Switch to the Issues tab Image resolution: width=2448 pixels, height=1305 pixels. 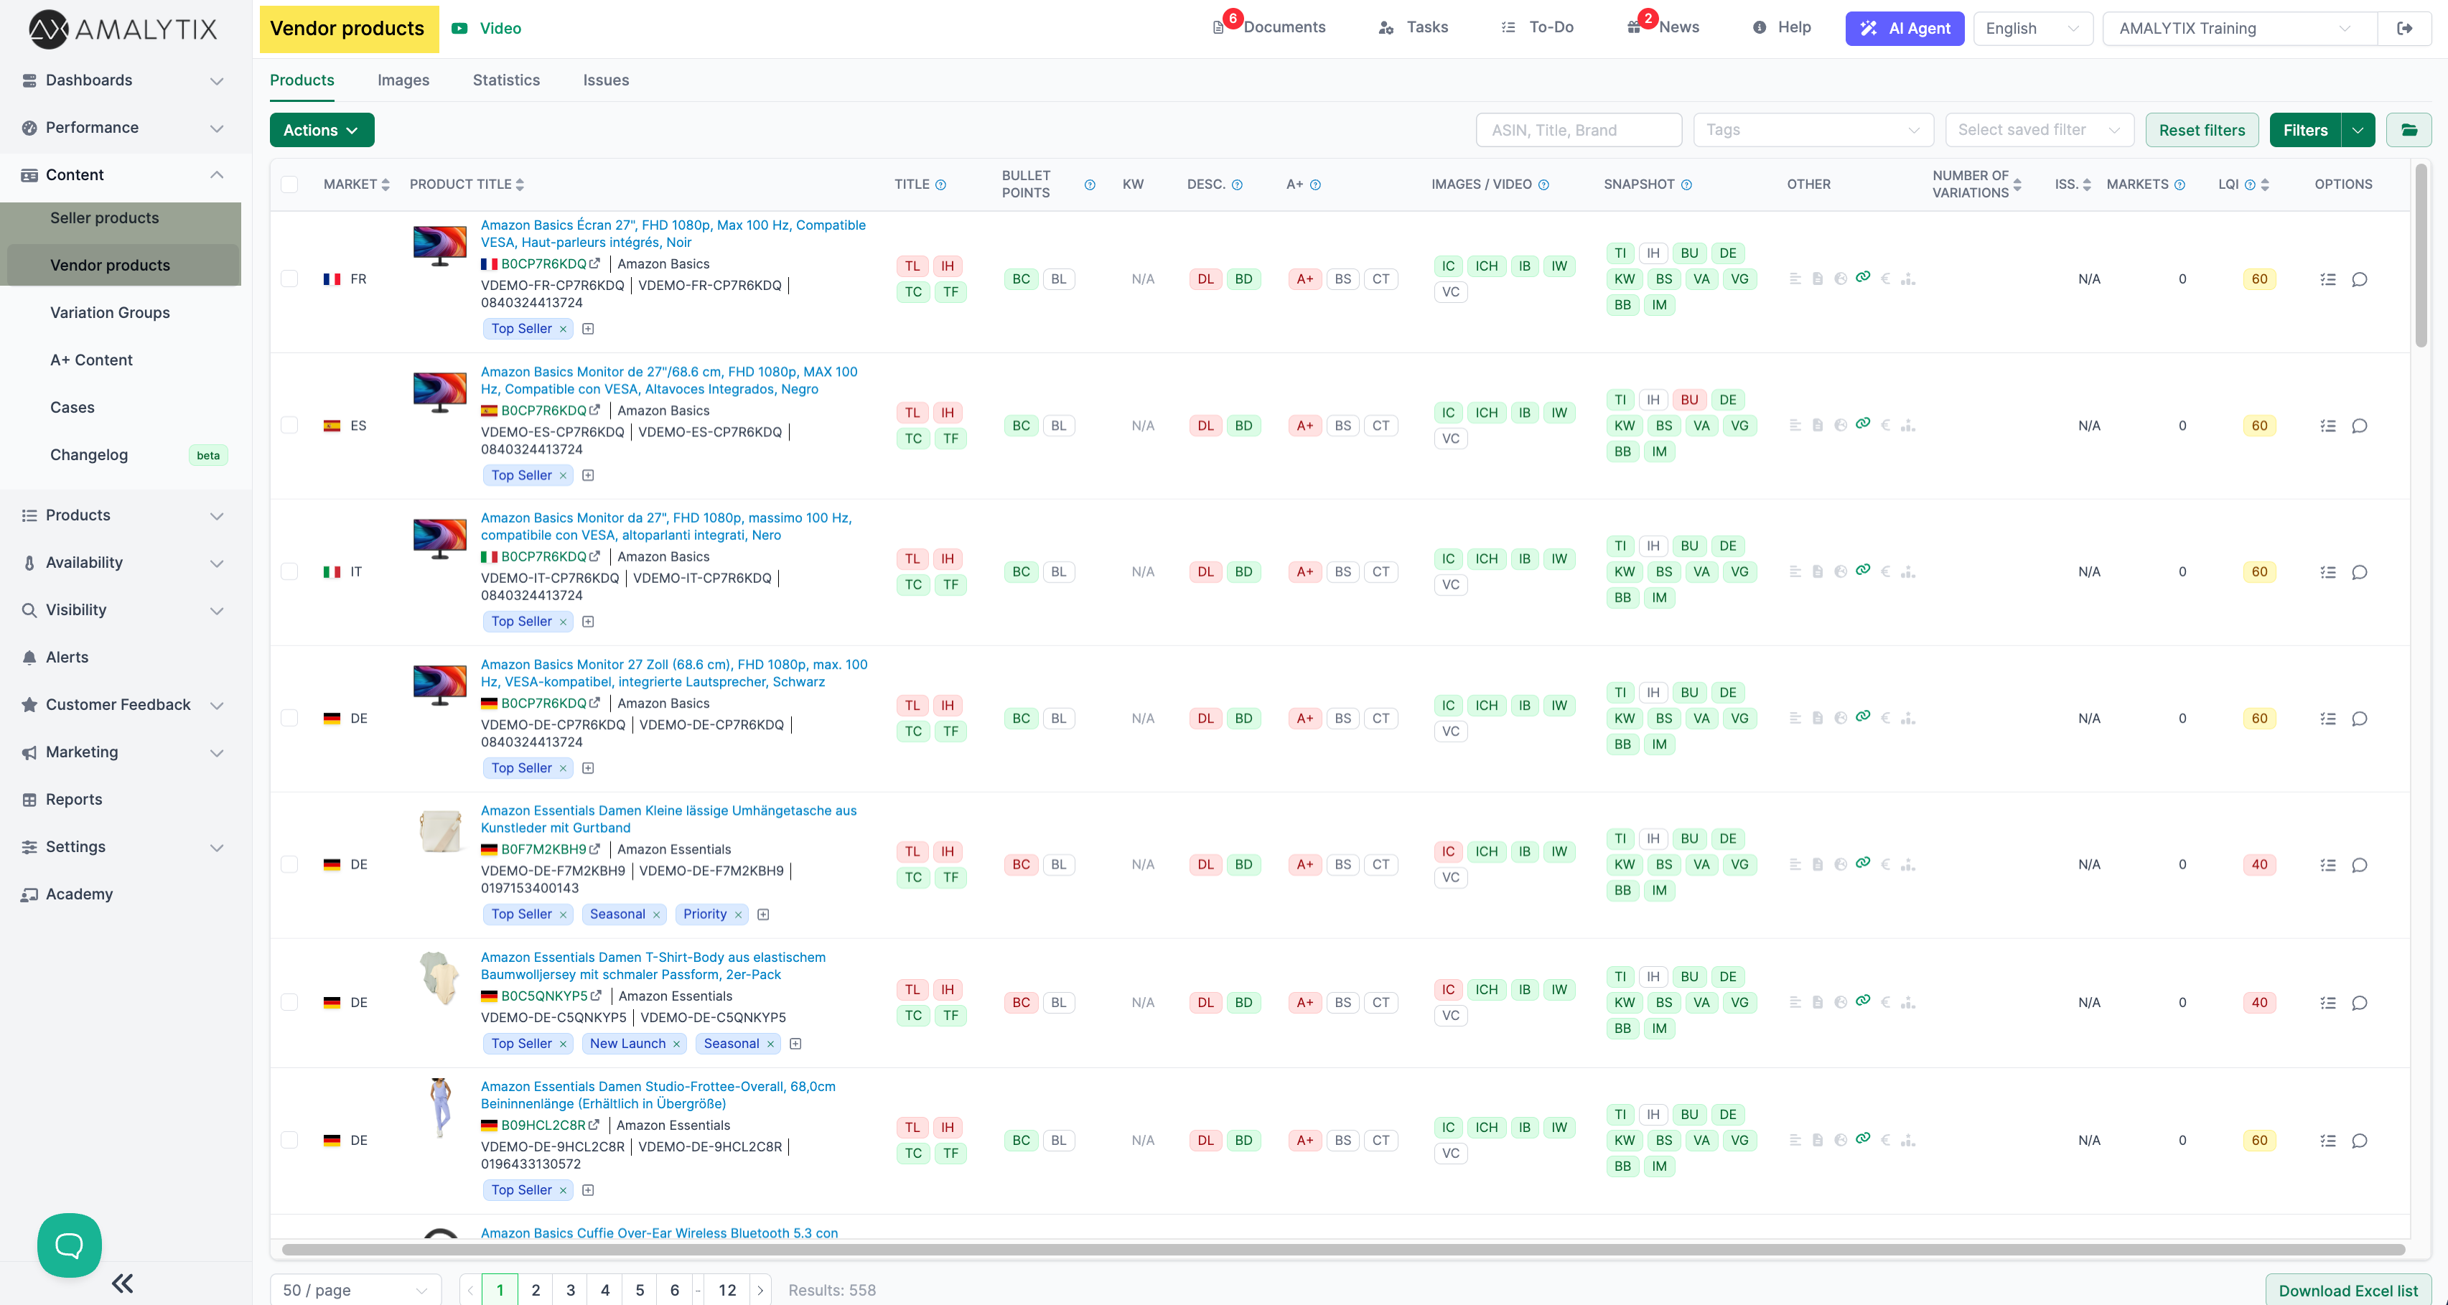coord(605,80)
